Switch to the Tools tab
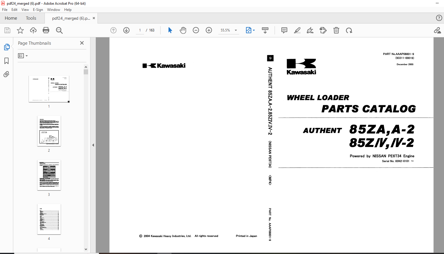The width and height of the screenshot is (444, 254). 31,18
